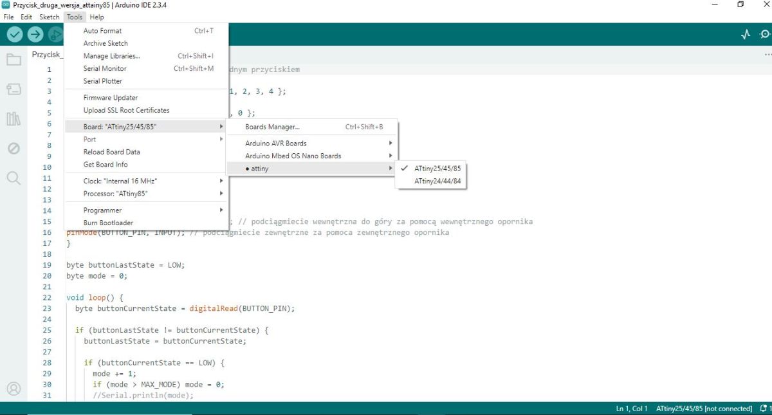Choose Auto Format menu entry
Viewport: 772px width, 415px height.
click(x=146, y=31)
